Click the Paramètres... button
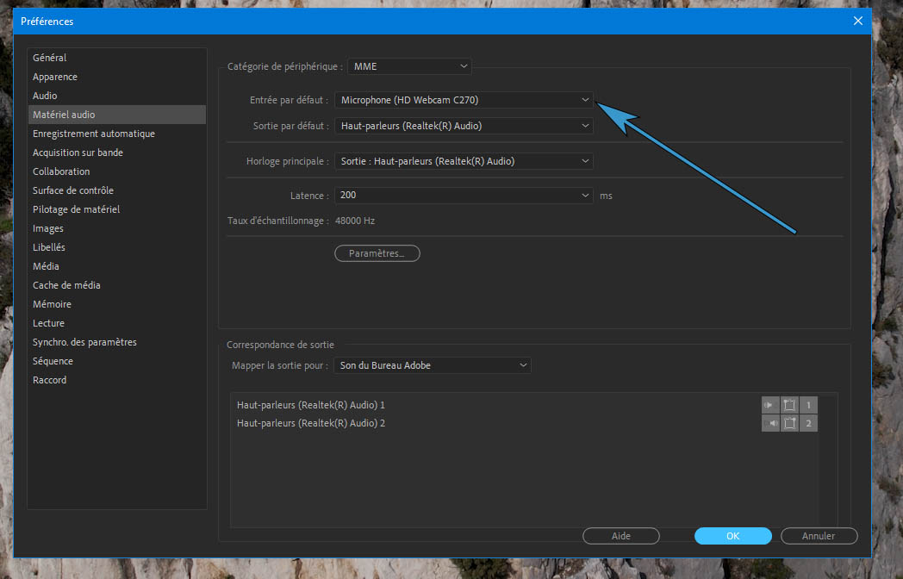This screenshot has height=579, width=903. (377, 253)
